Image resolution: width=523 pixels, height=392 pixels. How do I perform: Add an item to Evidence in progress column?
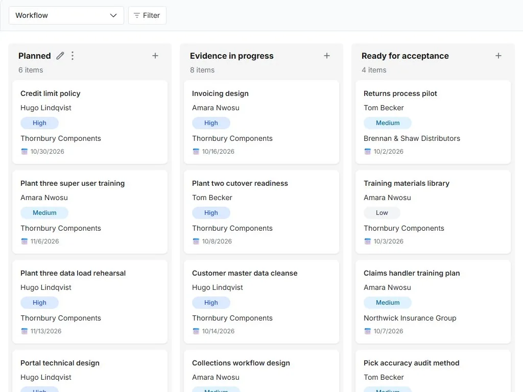click(x=327, y=56)
